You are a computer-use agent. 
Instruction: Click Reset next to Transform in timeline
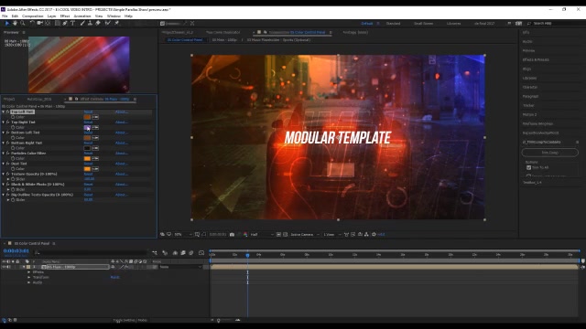(114, 278)
